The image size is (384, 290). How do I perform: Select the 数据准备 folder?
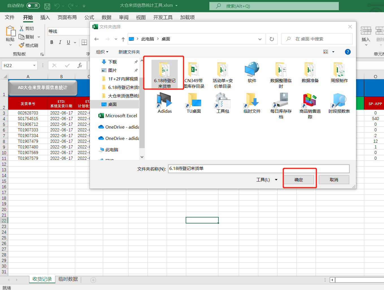pyautogui.click(x=310, y=73)
